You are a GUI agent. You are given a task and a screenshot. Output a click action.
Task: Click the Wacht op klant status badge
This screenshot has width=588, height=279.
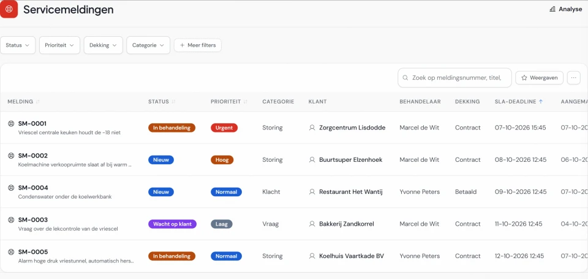pyautogui.click(x=172, y=224)
